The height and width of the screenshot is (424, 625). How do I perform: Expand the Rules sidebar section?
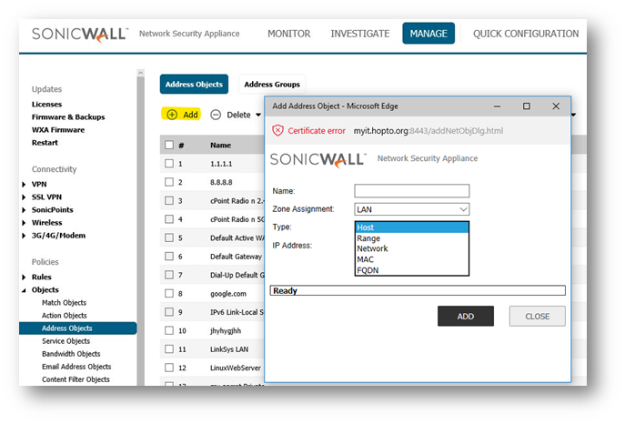pyautogui.click(x=24, y=277)
